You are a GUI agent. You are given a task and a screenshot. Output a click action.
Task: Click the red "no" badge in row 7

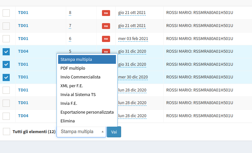(x=106, y=26)
